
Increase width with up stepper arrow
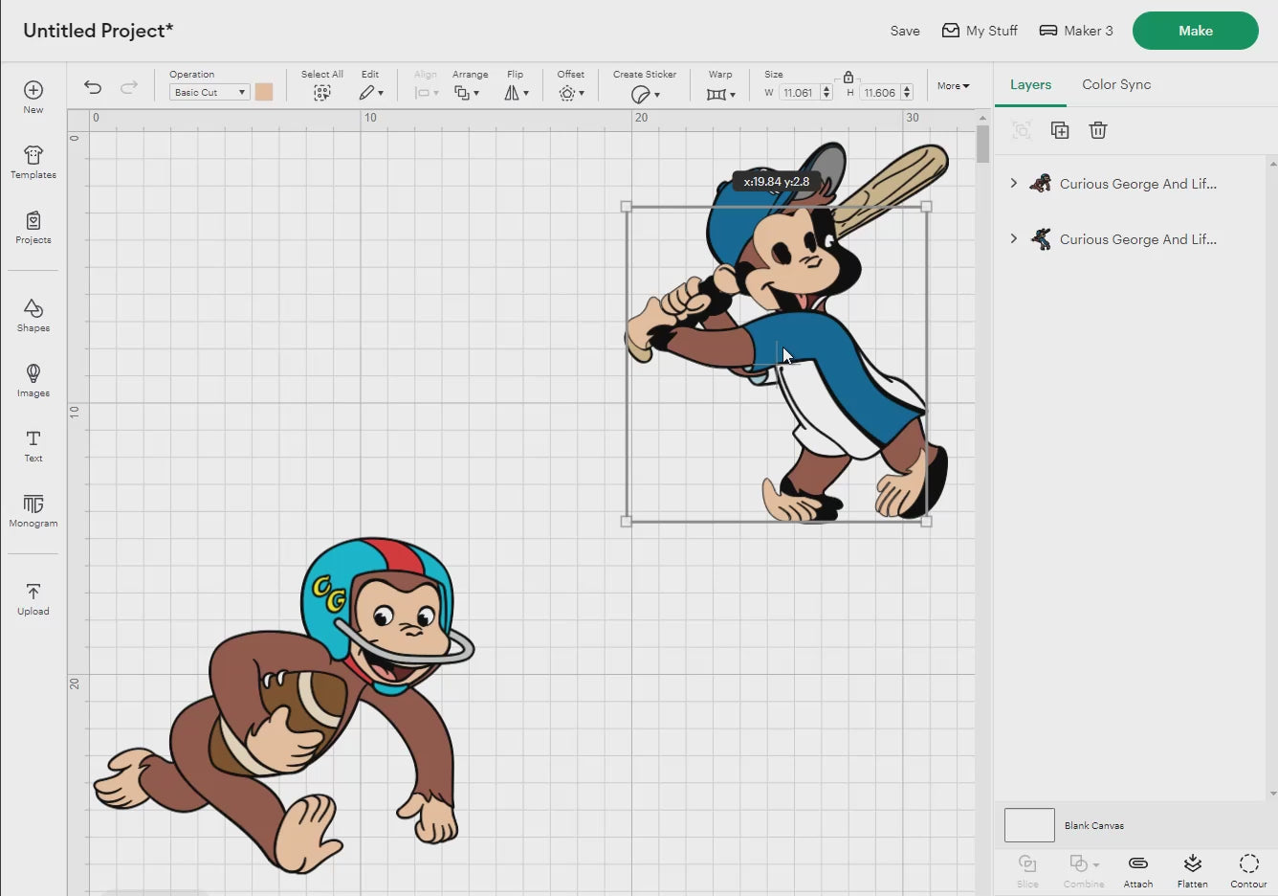[826, 89]
